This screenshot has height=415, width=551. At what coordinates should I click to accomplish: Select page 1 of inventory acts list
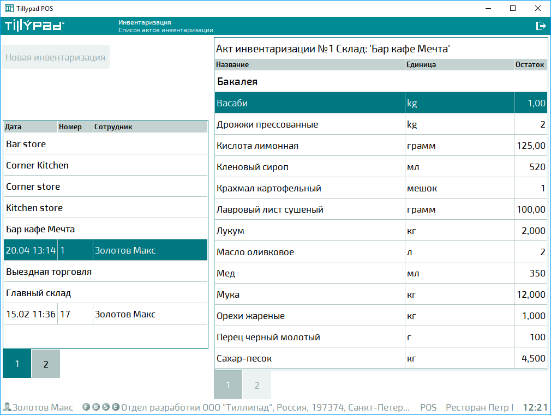17,364
